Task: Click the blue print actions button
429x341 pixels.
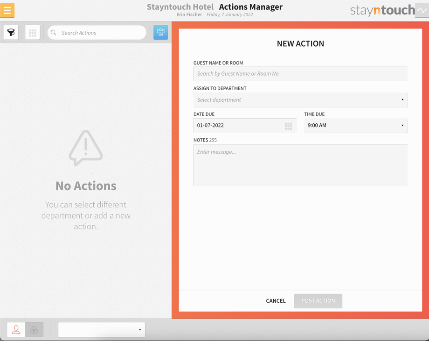Action: point(160,32)
